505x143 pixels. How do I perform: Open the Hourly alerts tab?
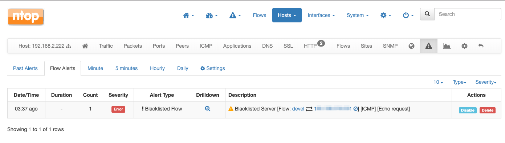point(158,68)
